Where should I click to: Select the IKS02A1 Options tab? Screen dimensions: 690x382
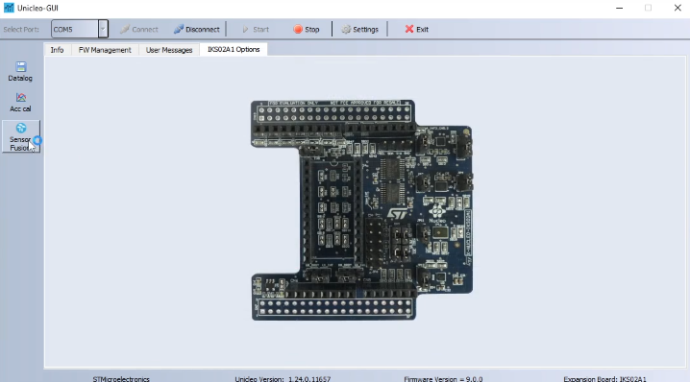(234, 49)
